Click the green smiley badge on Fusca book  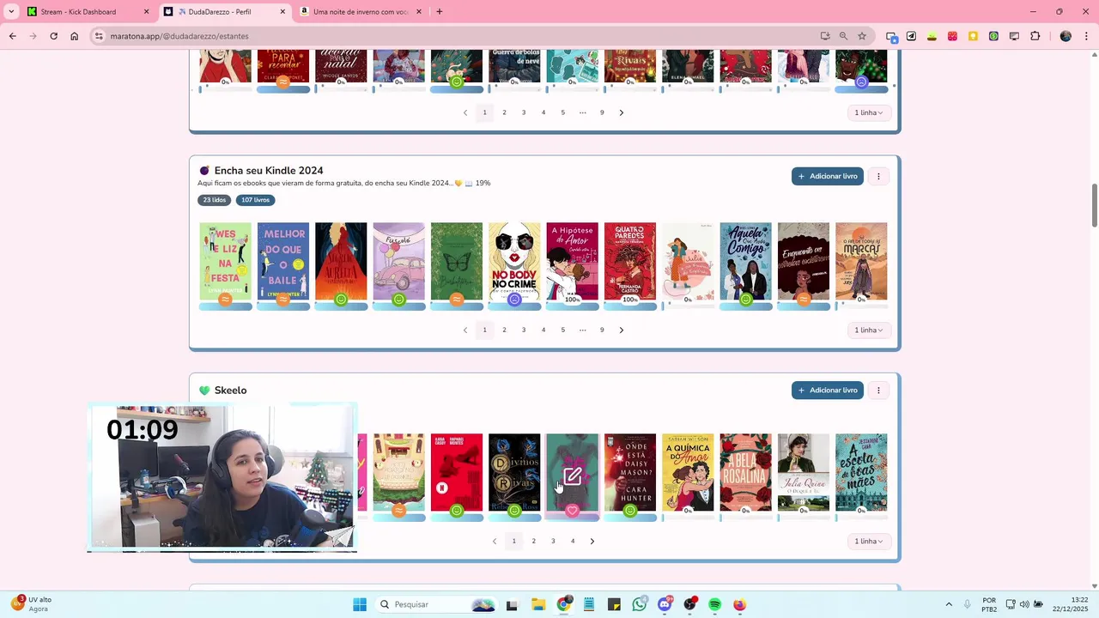click(x=398, y=300)
